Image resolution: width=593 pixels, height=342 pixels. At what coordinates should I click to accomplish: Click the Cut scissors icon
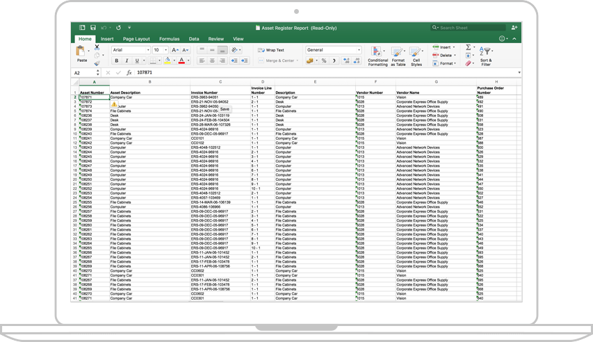[97, 48]
